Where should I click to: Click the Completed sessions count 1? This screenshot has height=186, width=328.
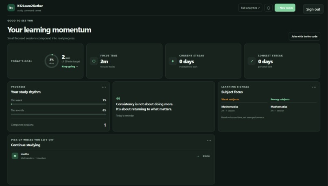[105, 125]
